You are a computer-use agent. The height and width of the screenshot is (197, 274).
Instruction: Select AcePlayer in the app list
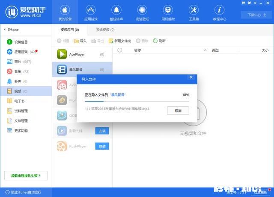tap(82, 54)
